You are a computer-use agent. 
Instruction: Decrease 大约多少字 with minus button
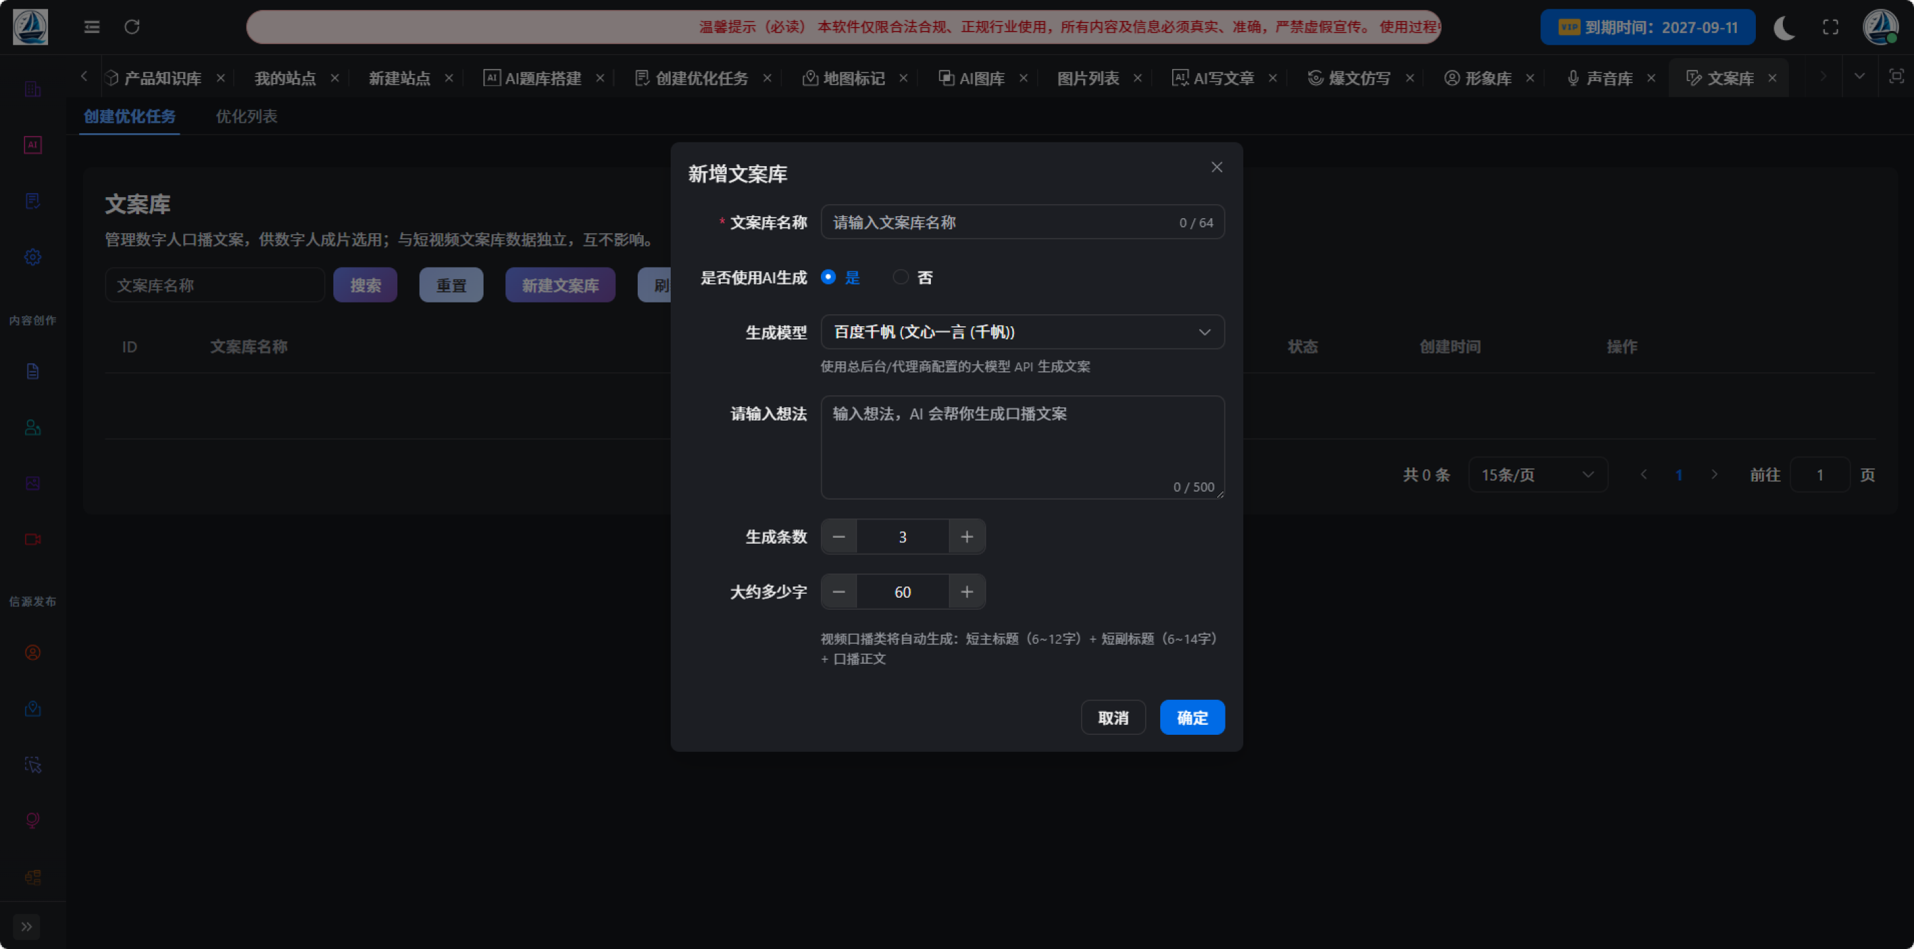click(839, 592)
